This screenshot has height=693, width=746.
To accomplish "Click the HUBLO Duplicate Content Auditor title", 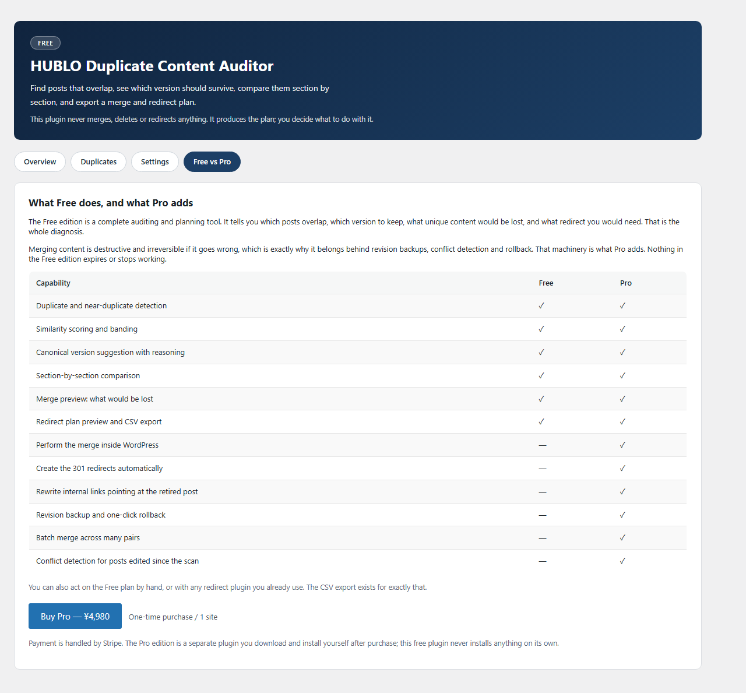I will [152, 66].
